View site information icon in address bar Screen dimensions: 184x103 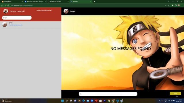pyautogui.click(x=12, y=5)
